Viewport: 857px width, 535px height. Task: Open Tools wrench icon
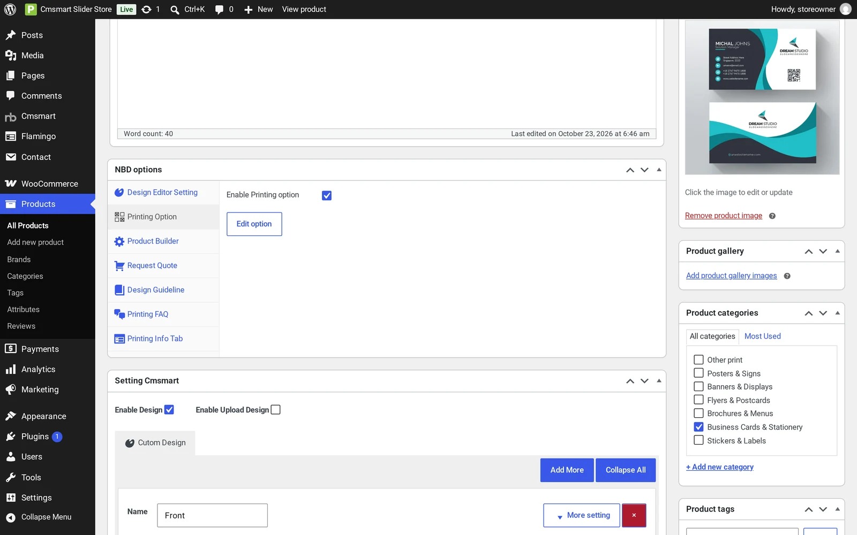click(11, 477)
